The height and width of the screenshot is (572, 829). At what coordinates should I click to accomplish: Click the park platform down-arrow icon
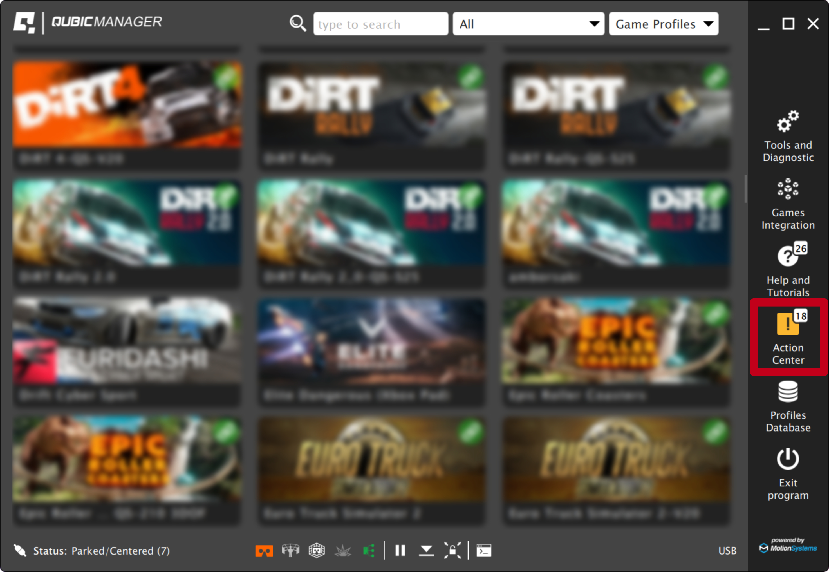426,551
